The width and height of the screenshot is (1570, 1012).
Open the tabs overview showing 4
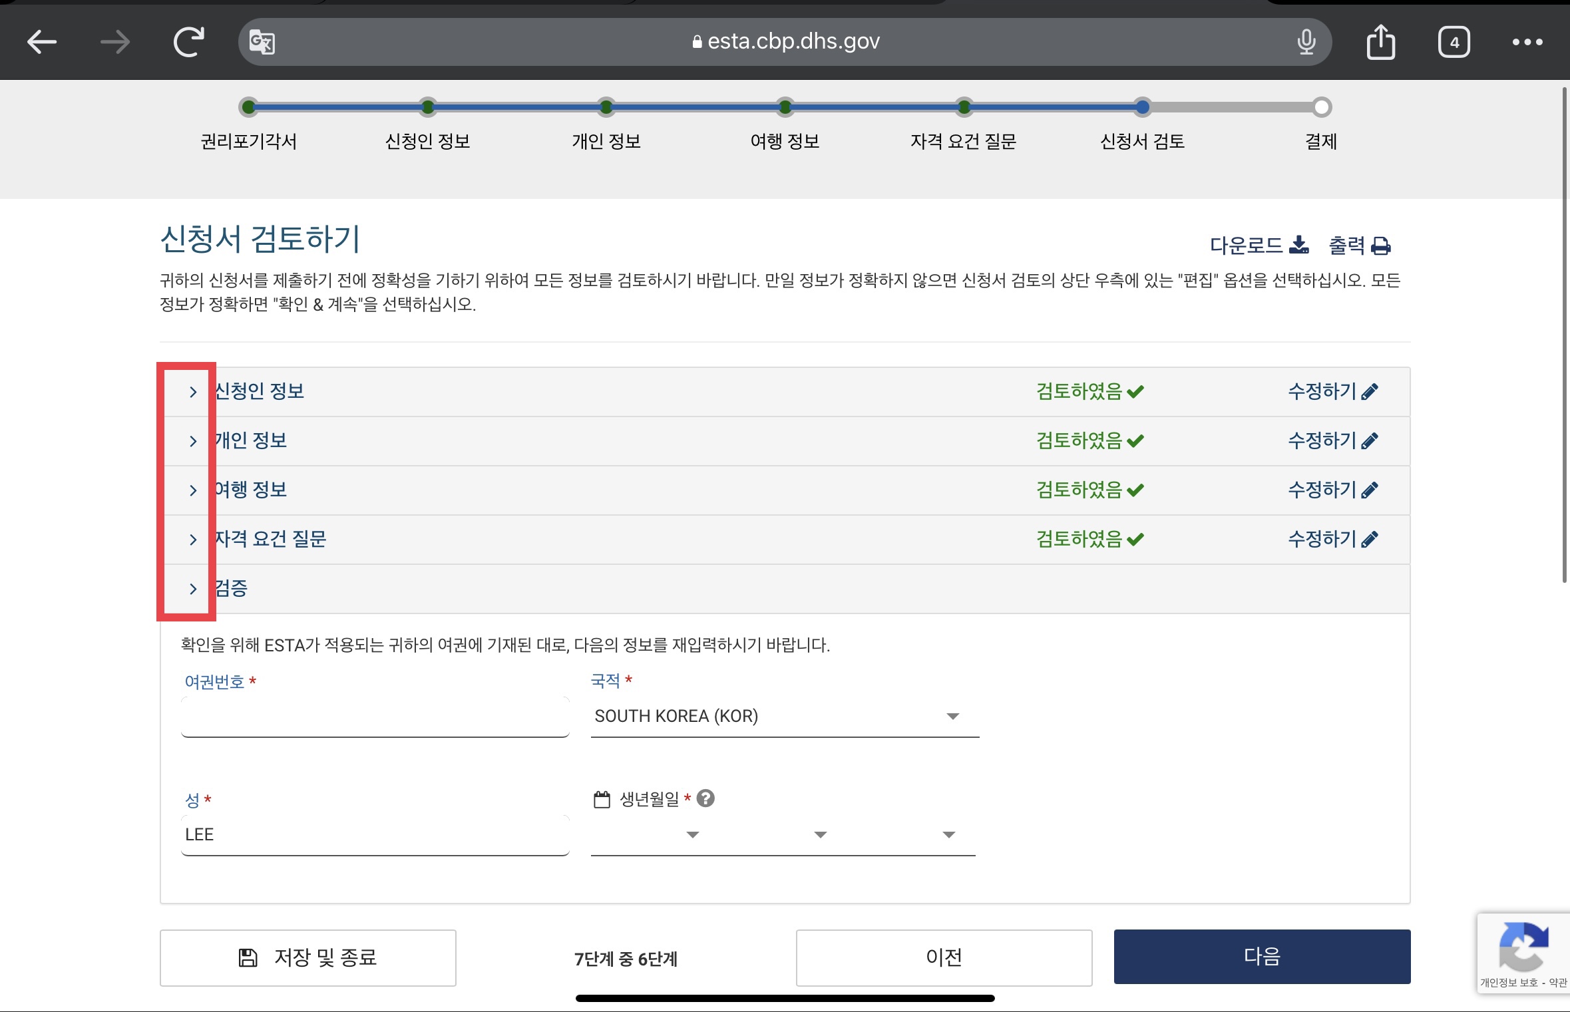[1454, 42]
